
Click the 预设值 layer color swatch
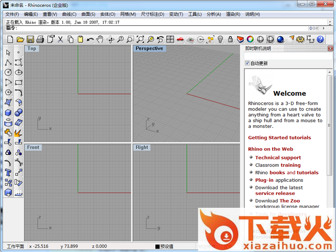pos(157,246)
